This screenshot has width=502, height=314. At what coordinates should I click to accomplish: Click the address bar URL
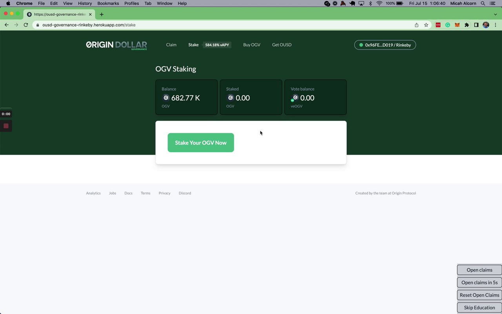[89, 25]
